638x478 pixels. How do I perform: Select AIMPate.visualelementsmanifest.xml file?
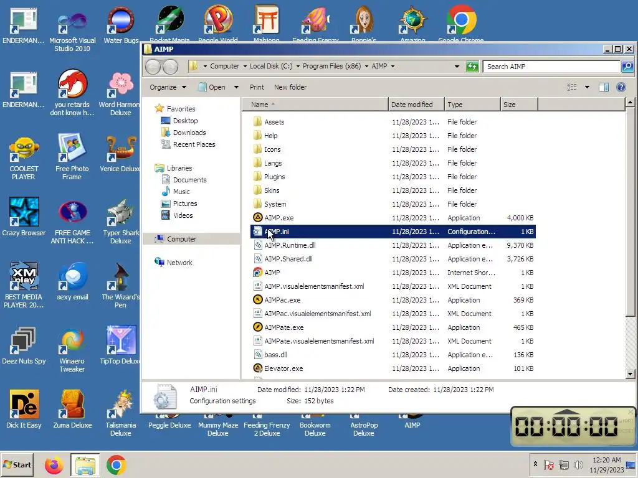314,341
